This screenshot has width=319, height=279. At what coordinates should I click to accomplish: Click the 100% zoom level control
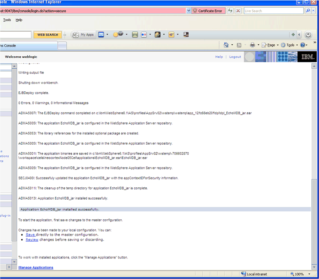pyautogui.click(x=297, y=274)
